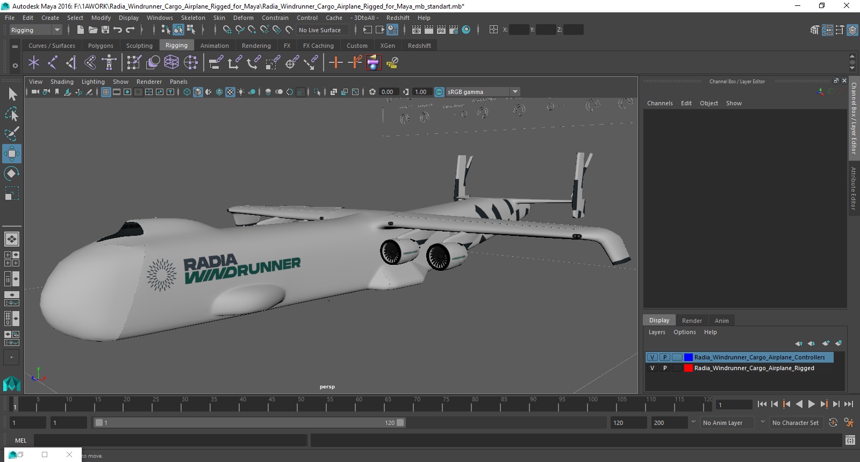This screenshot has height=462, width=860.
Task: Toggle display type box of Controllers layer
Action: click(x=677, y=357)
